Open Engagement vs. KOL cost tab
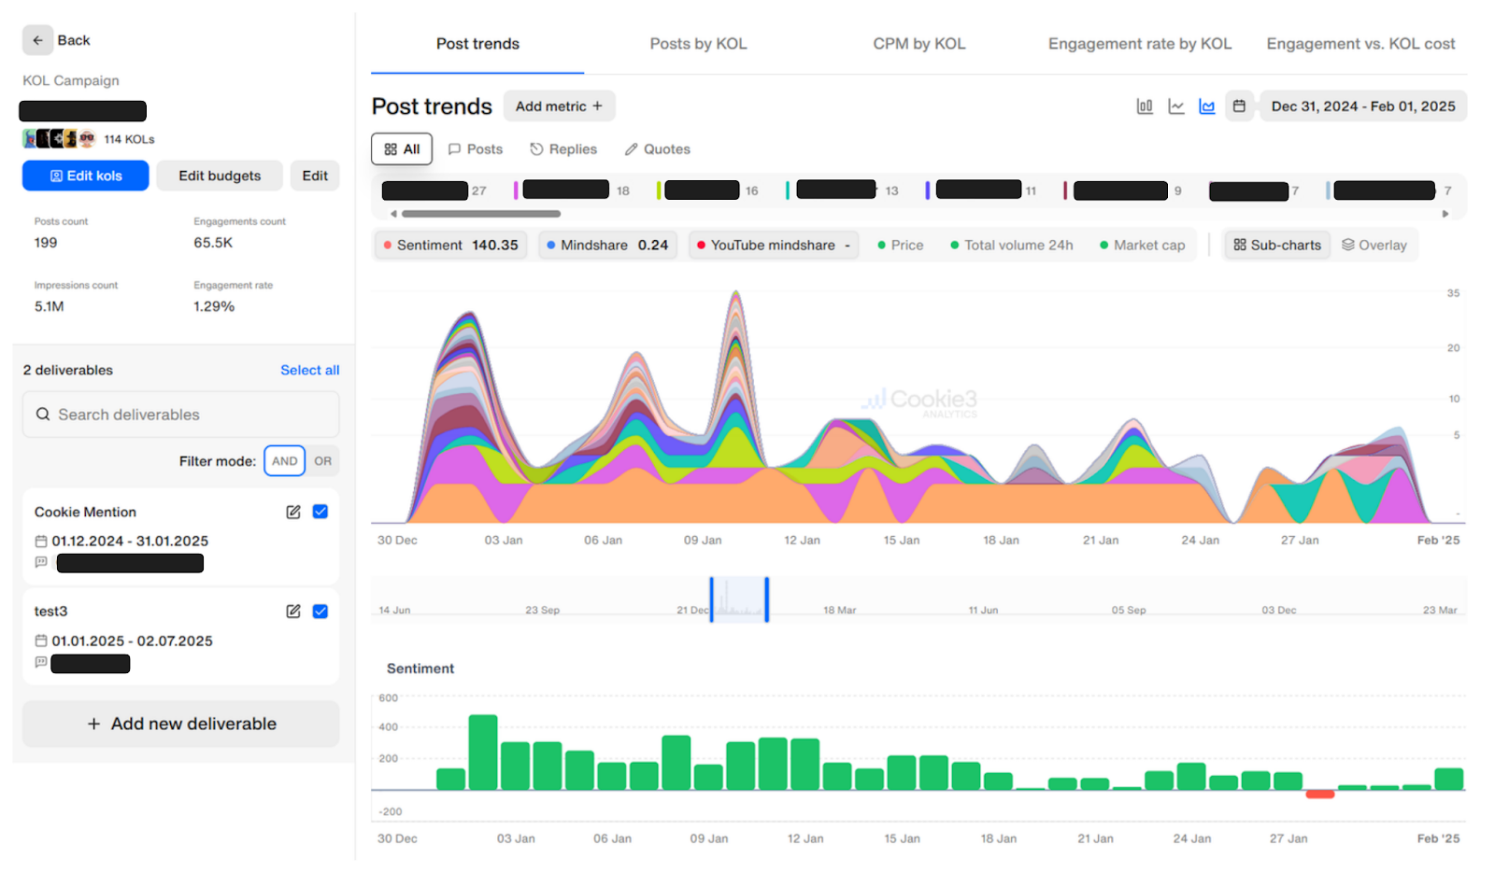1495x873 pixels. [1360, 44]
